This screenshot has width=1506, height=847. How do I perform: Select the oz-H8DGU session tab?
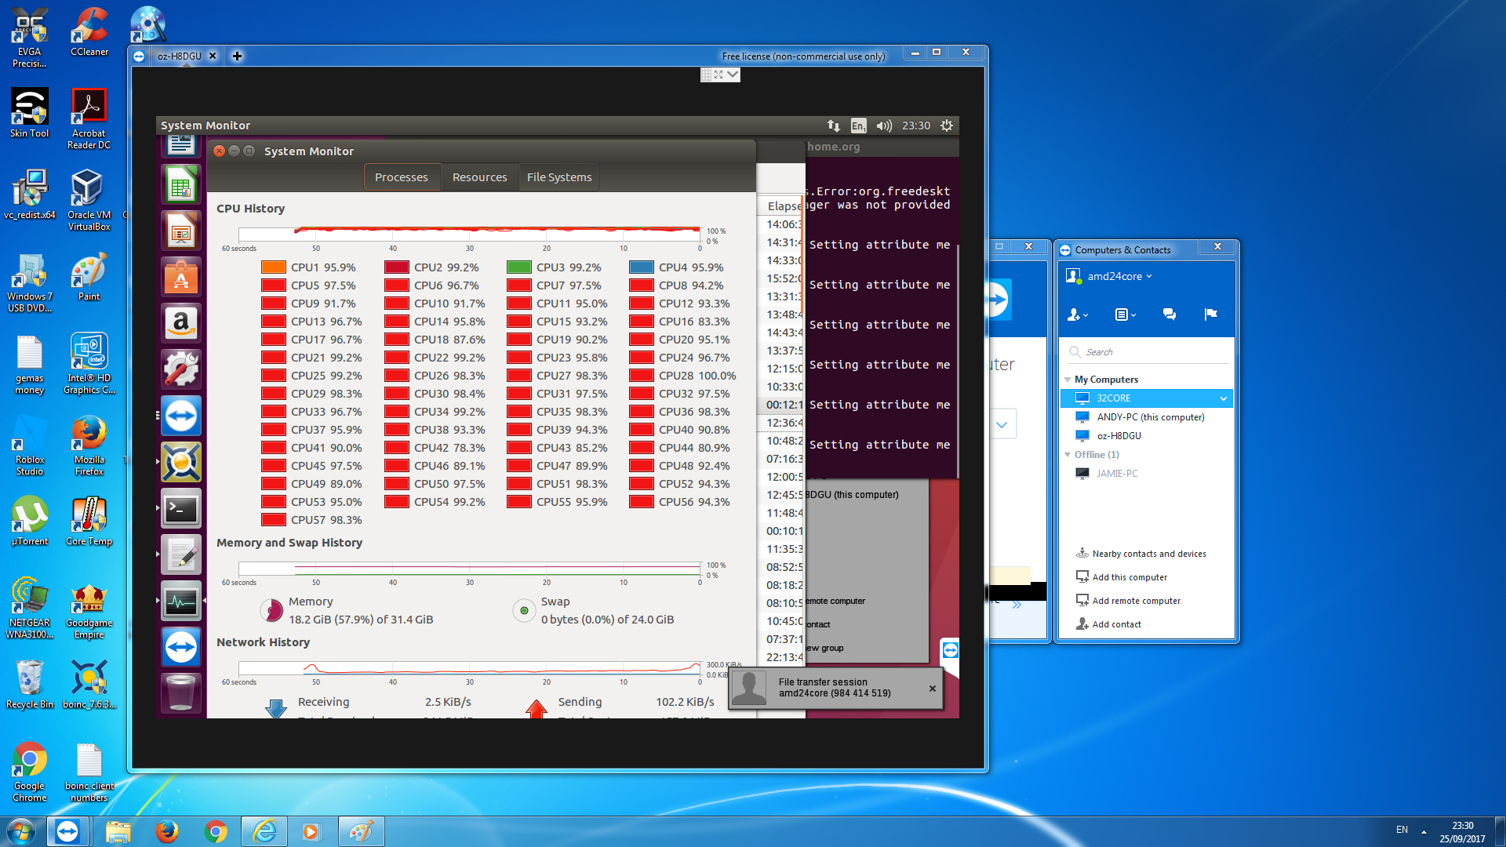click(179, 56)
